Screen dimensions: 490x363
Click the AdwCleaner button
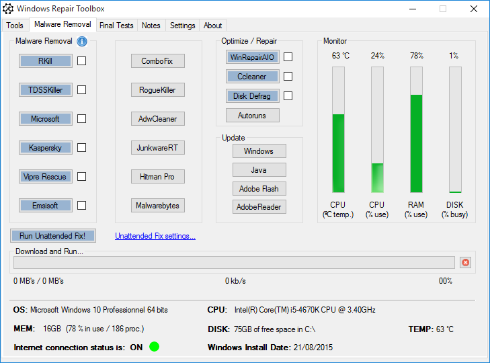(157, 119)
